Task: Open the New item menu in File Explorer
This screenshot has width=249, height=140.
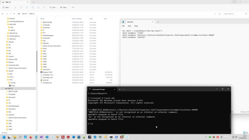Action: [6, 7]
